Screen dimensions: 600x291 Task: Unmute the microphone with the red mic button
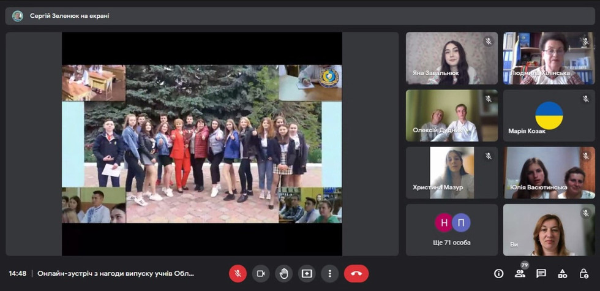pos(238,274)
